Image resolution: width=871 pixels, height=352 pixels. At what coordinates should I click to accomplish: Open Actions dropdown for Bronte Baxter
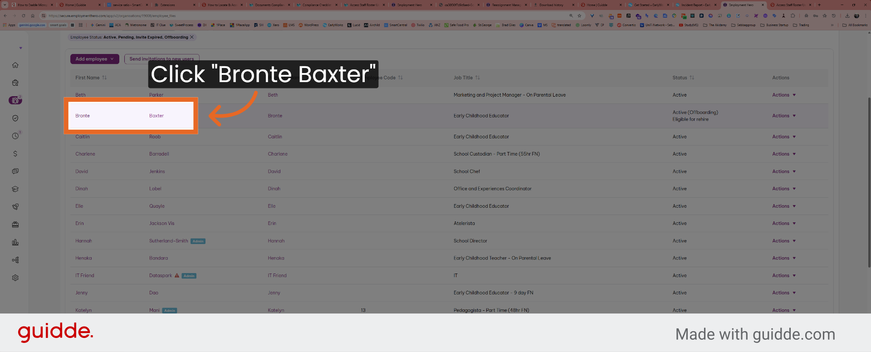[x=784, y=116]
